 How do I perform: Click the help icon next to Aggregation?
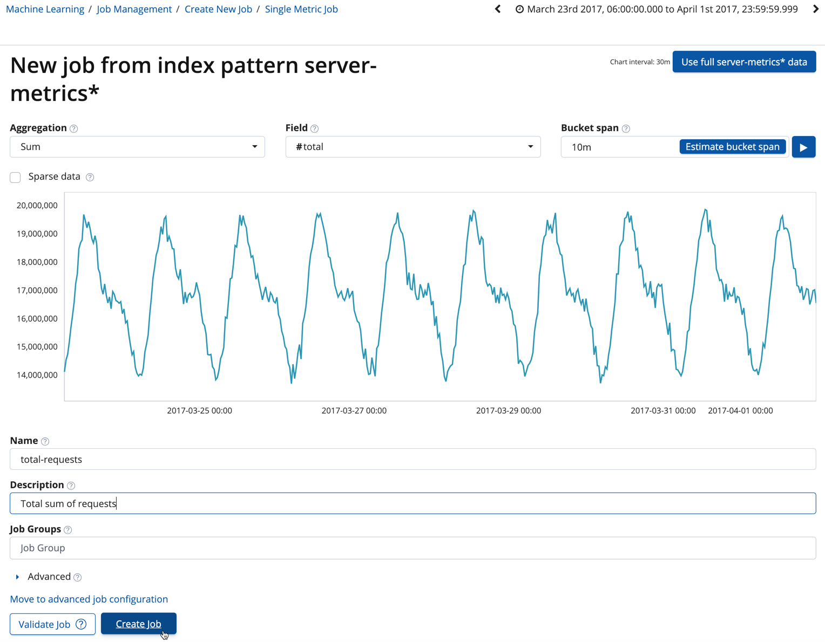click(x=74, y=128)
